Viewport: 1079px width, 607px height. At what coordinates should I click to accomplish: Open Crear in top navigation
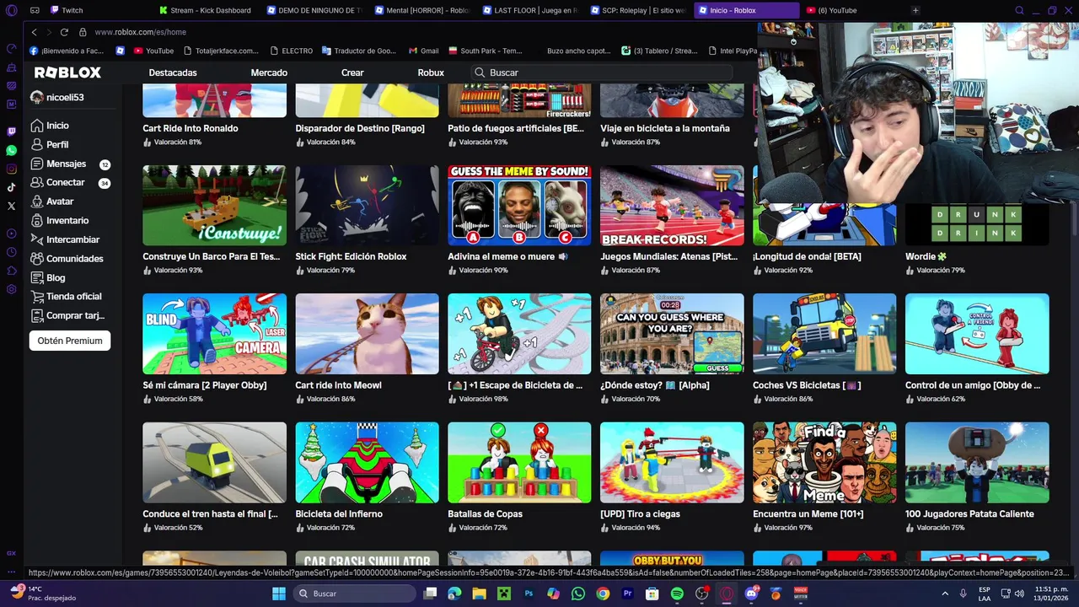click(x=352, y=73)
